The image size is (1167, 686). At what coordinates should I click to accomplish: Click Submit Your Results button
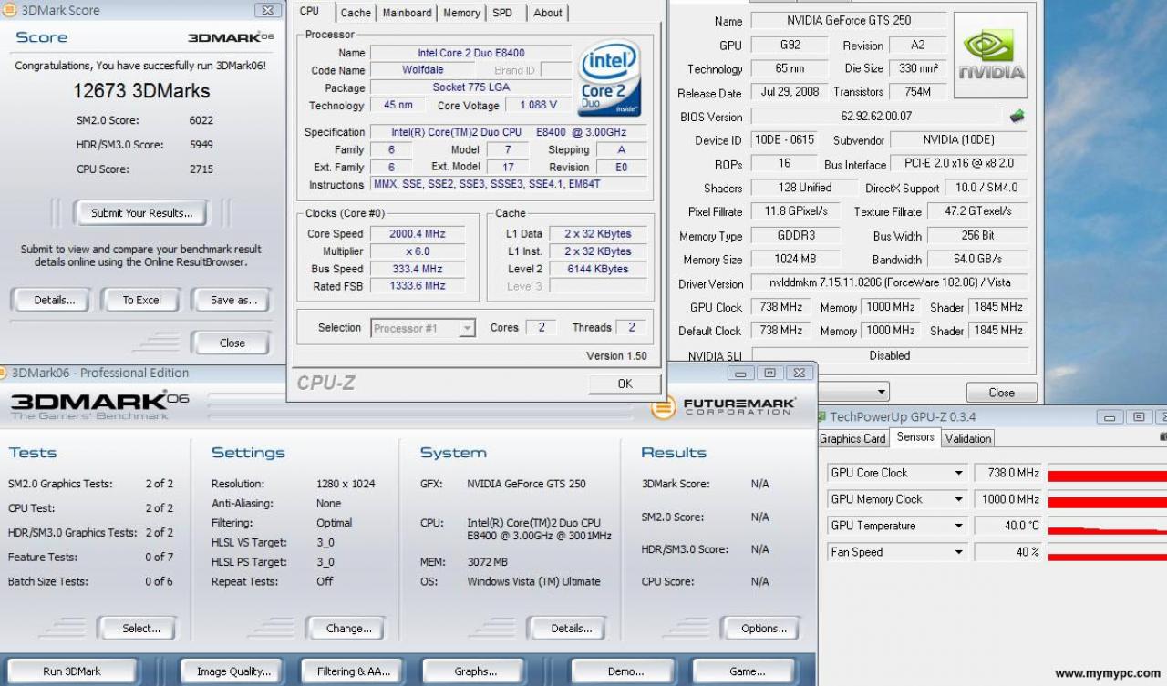pos(141,213)
